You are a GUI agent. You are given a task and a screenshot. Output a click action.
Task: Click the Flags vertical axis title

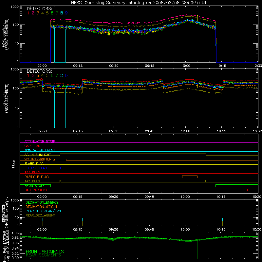pos(13,163)
